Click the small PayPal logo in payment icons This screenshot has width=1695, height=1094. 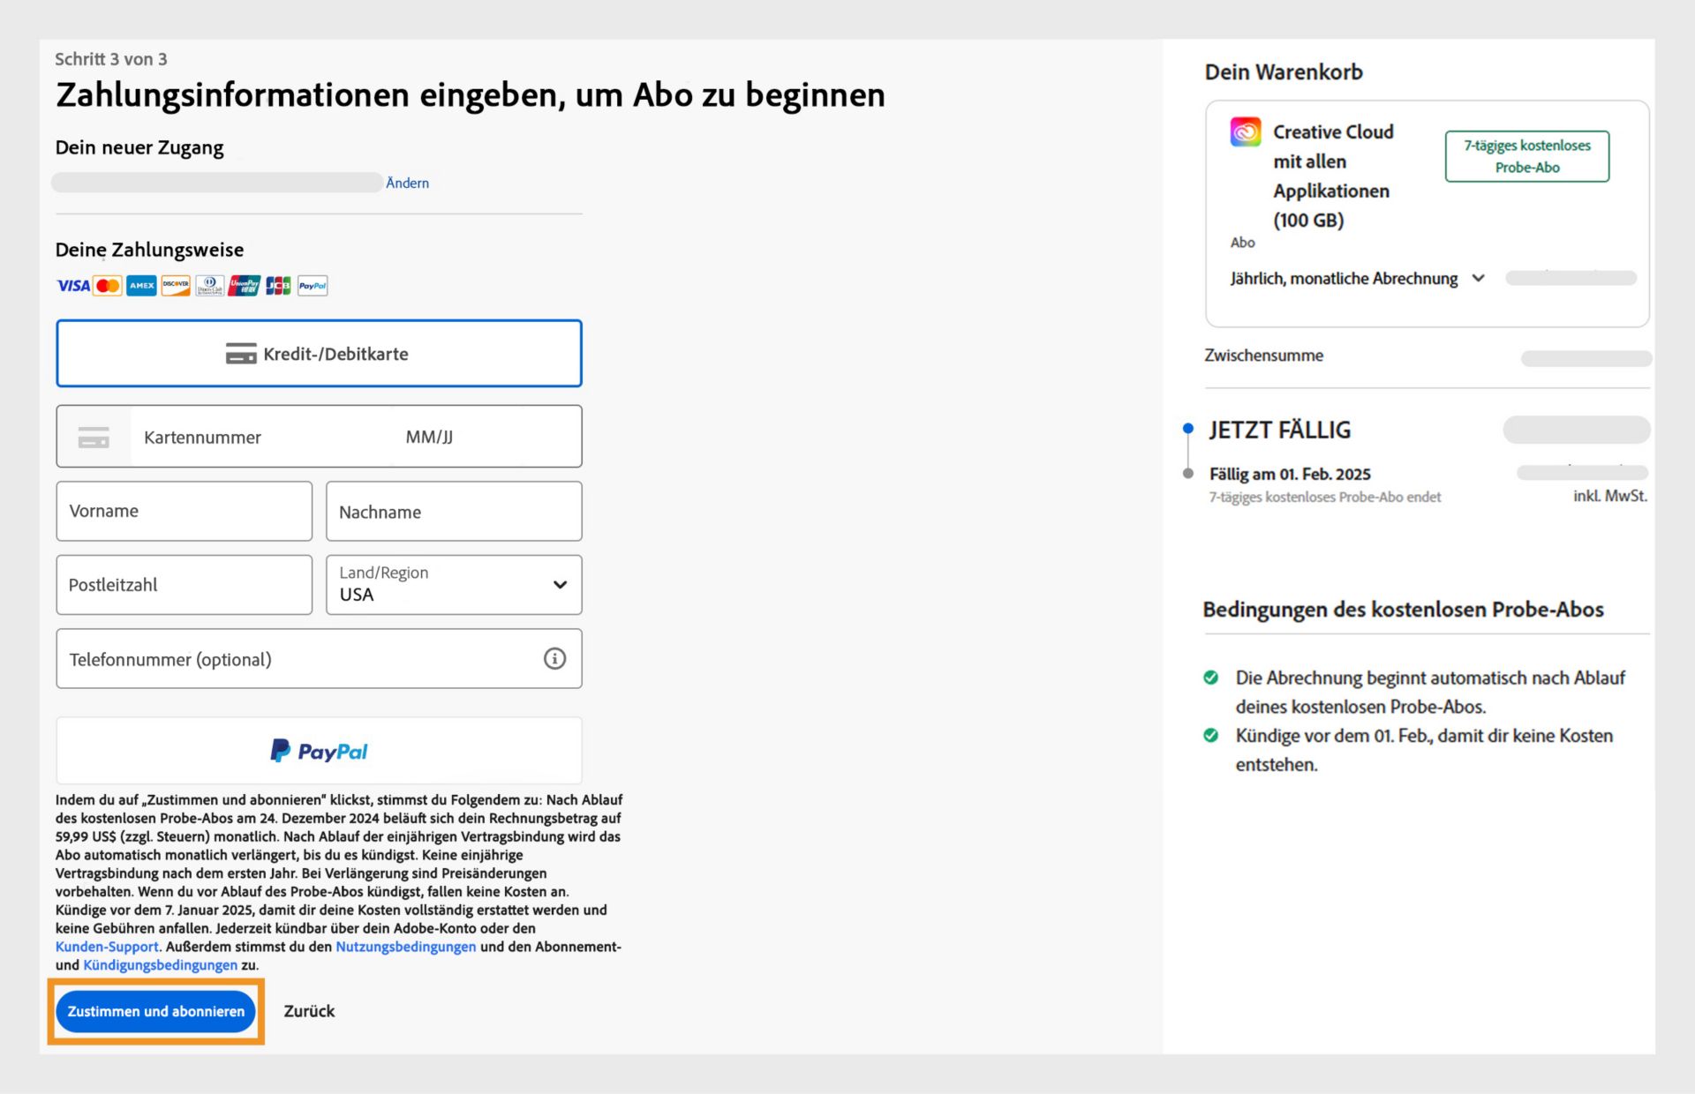313,285
